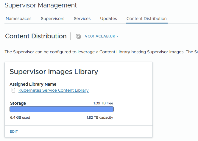Click the Supervisor Management page title
This screenshot has width=198, height=141.
(x=40, y=5)
